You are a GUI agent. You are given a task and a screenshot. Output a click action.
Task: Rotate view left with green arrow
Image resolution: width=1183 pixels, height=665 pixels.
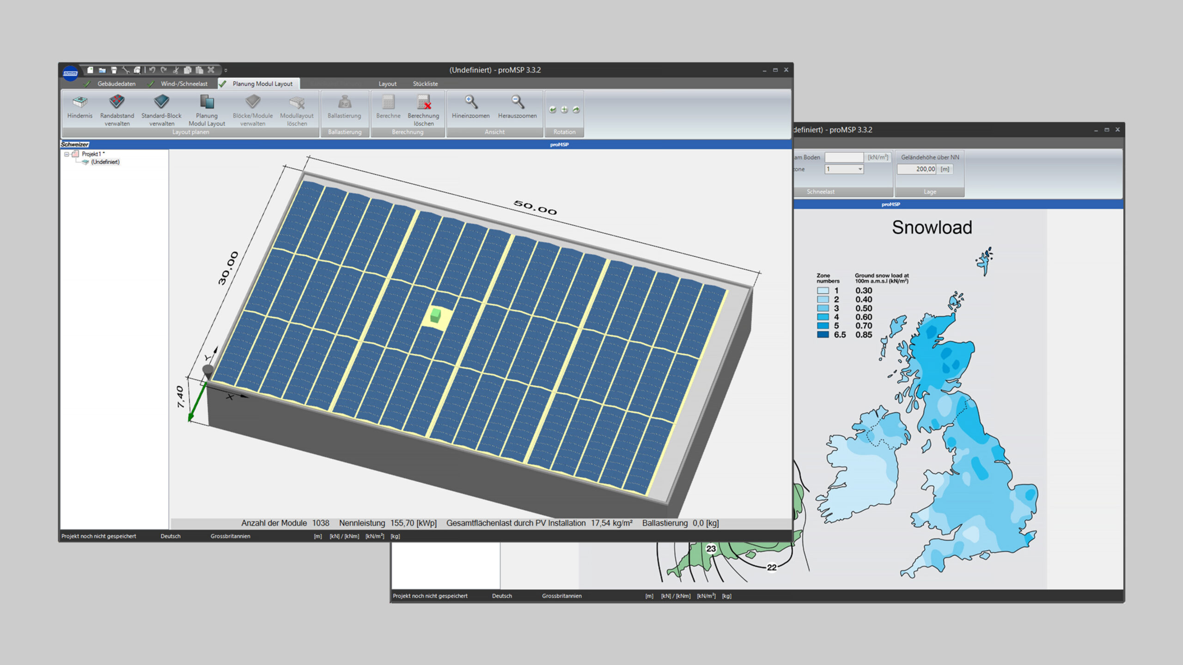[553, 110]
